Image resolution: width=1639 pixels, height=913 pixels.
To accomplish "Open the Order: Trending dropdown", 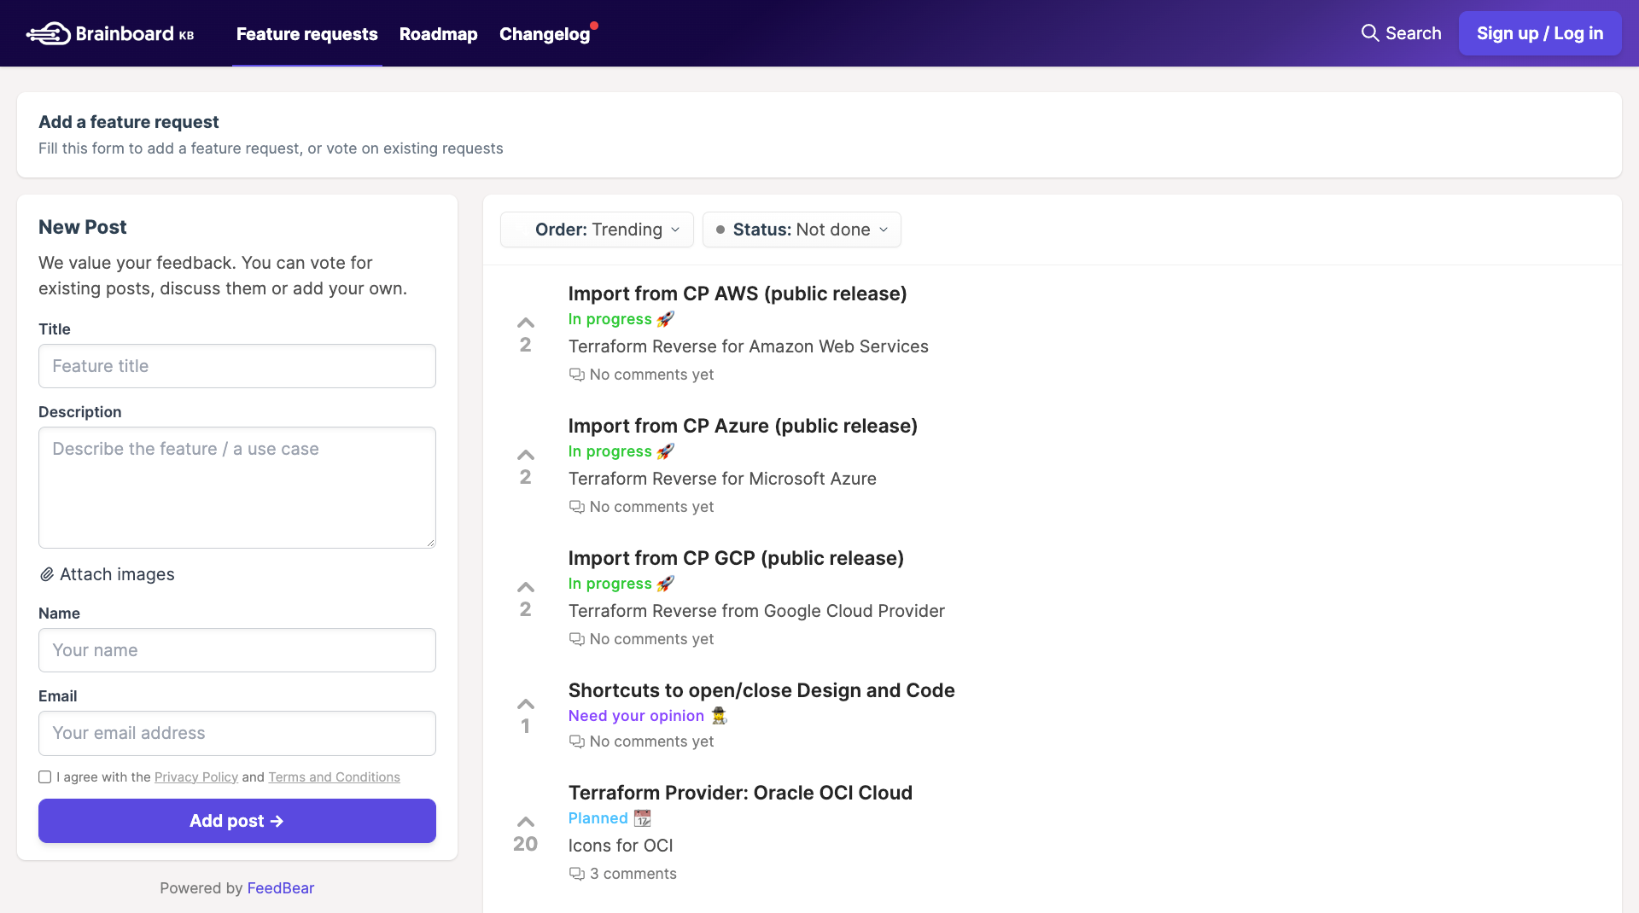I will pyautogui.click(x=596, y=230).
